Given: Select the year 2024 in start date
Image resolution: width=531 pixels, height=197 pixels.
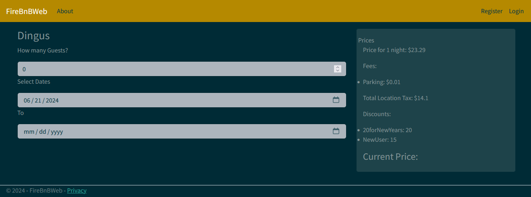Looking at the screenshot, I should tap(52, 101).
